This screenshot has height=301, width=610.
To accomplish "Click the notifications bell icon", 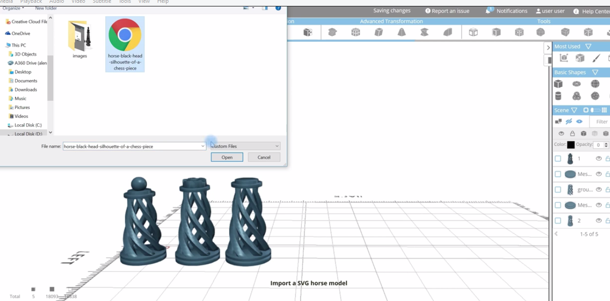I will click(489, 11).
